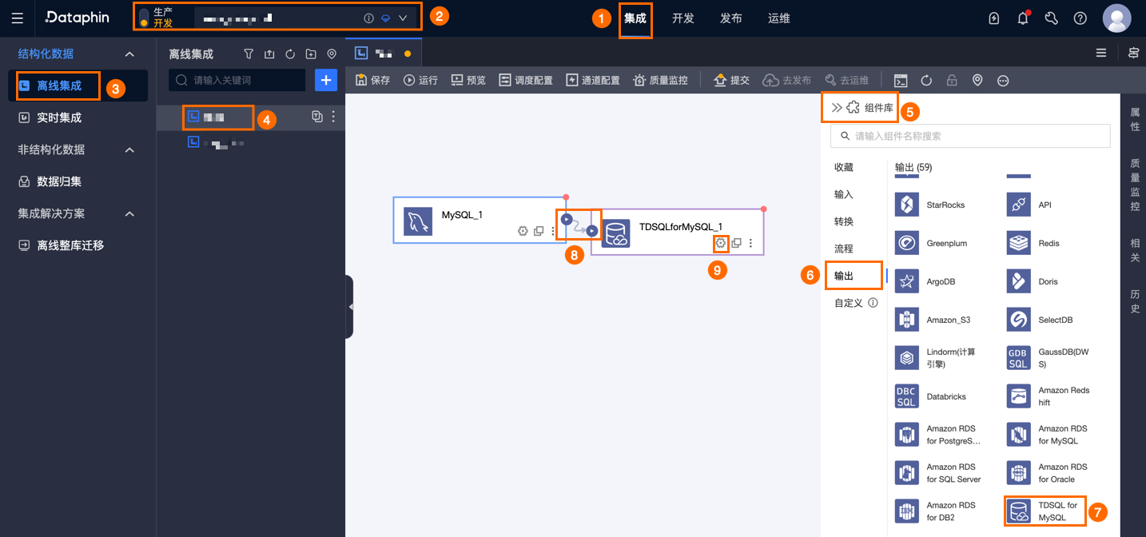Viewport: 1146px width, 537px height.
Task: Click the project info icon
Action: (368, 18)
